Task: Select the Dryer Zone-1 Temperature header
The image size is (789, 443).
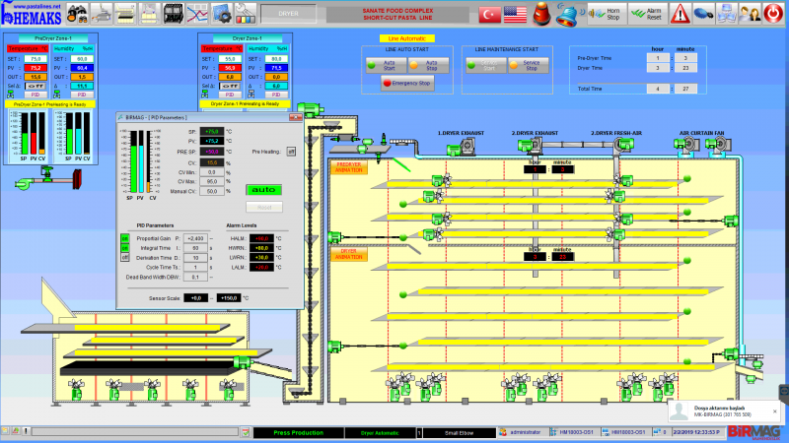Action: [x=221, y=48]
